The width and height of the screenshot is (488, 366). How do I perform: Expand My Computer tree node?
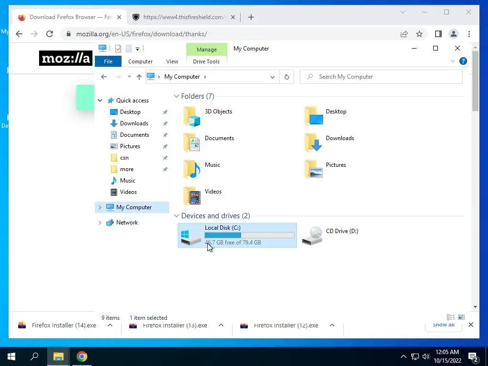[x=100, y=207]
